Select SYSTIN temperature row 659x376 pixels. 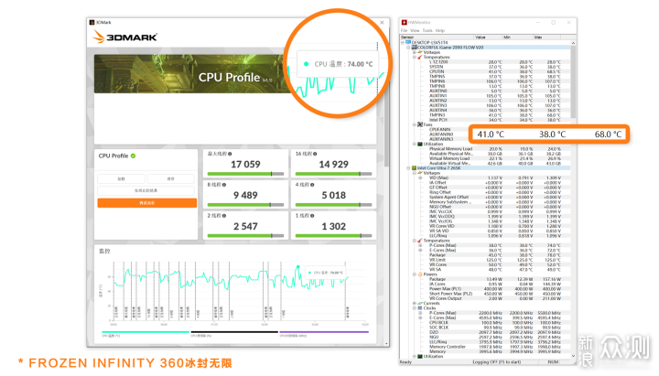point(497,67)
